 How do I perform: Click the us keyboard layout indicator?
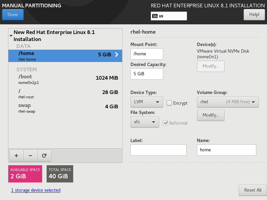click(x=169, y=16)
